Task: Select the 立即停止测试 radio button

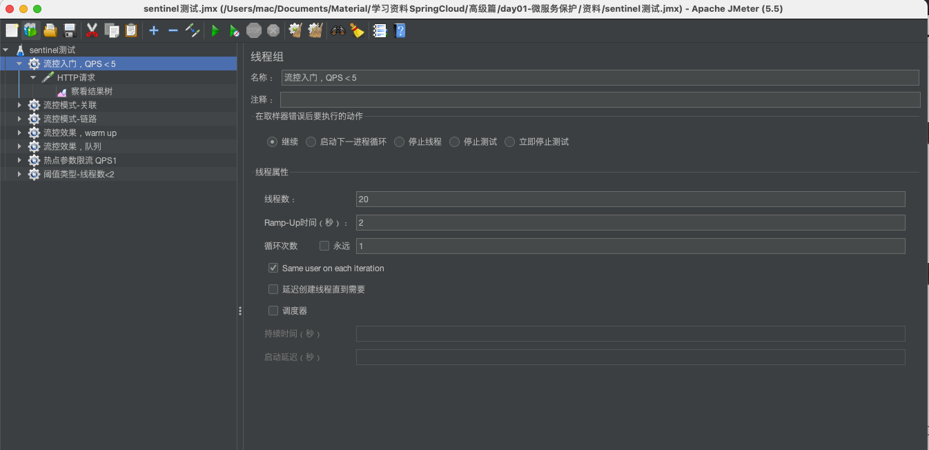Action: tap(510, 141)
